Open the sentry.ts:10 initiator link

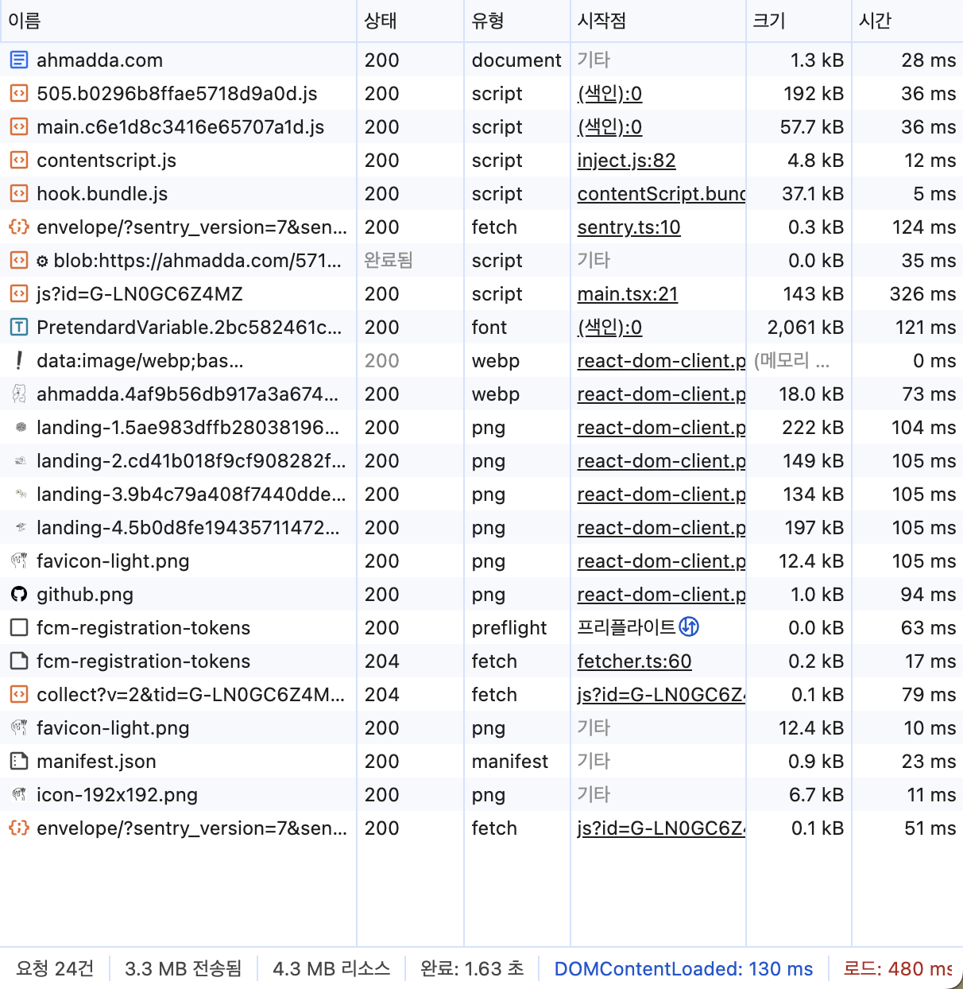[628, 227]
